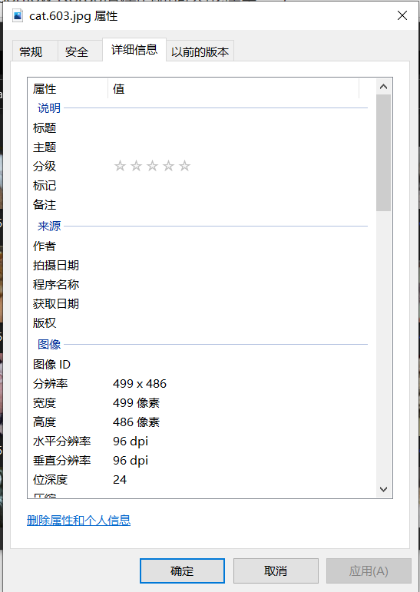420x592 pixels.
Task: Click the bit depth value 24
Action: 120,480
